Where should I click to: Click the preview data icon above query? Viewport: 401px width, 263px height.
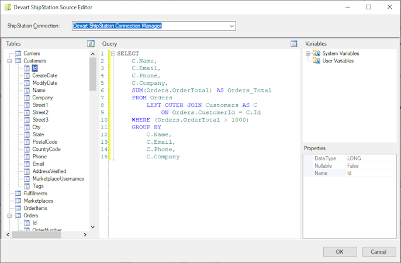point(294,44)
